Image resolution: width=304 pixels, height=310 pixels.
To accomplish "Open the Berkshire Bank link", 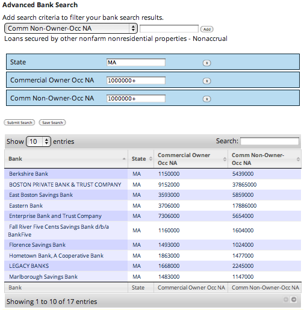I will [x=28, y=174].
